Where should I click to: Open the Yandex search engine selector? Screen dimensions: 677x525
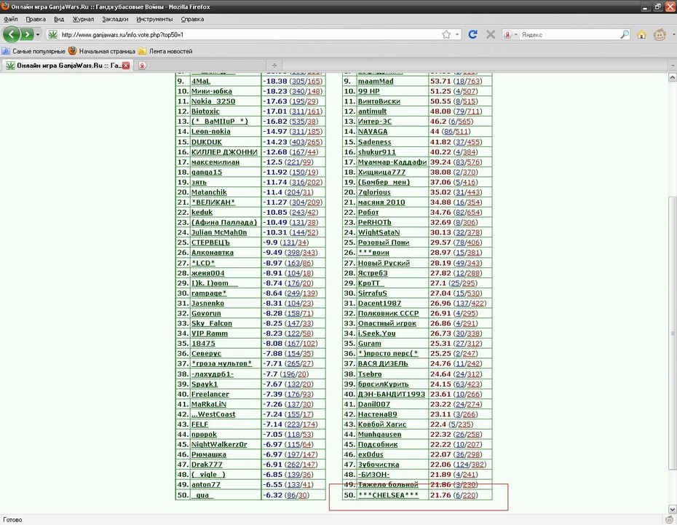click(x=511, y=34)
